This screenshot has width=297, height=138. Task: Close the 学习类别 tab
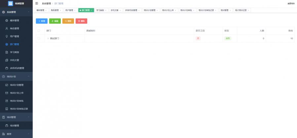106,10
